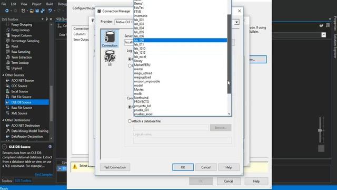Click OK in Connection Manager dialog
The width and height of the screenshot is (337, 190).
pyautogui.click(x=183, y=167)
